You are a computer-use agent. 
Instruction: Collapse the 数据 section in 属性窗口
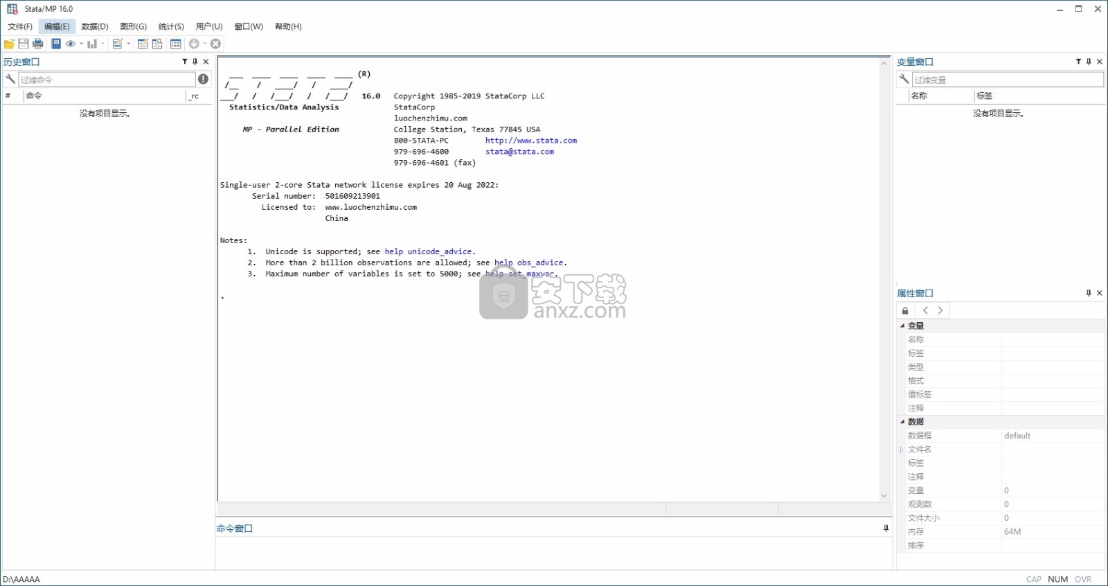point(902,422)
